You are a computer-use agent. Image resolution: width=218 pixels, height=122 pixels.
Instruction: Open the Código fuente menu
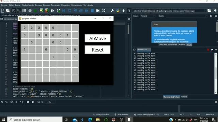(x=28, y=5)
